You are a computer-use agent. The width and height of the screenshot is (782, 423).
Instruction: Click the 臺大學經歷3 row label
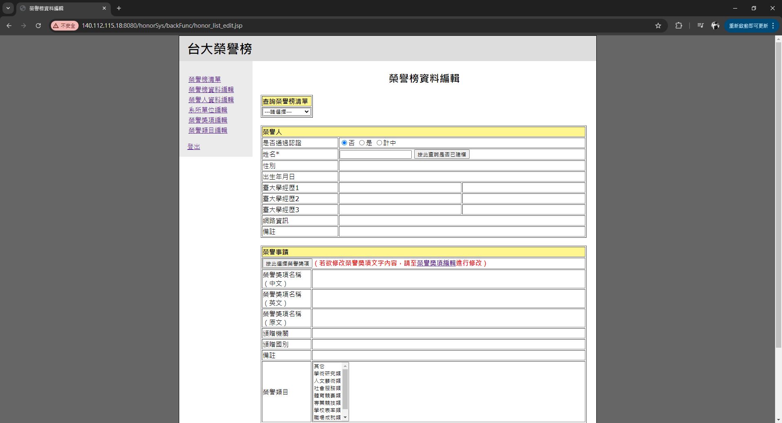point(281,210)
